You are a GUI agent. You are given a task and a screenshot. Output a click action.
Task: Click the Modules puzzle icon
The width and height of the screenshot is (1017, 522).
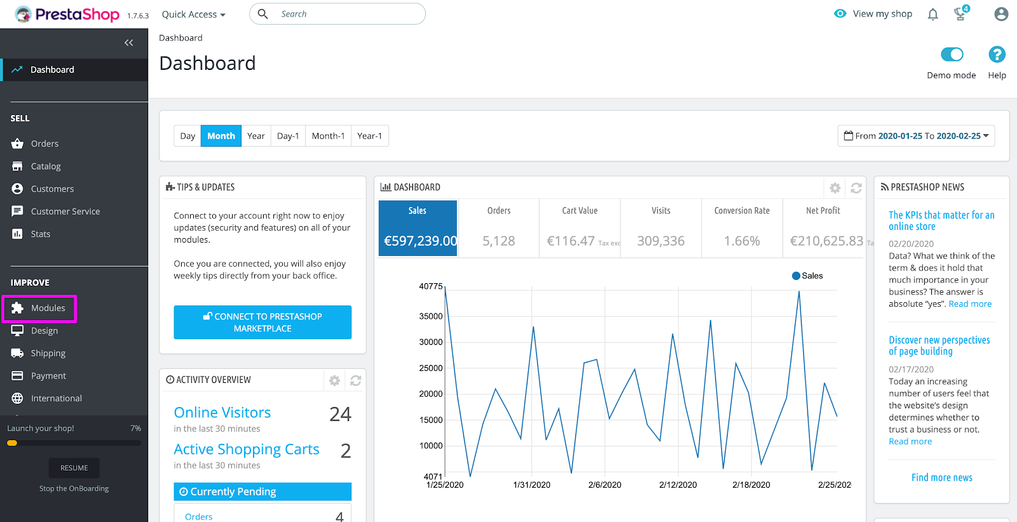click(x=17, y=308)
